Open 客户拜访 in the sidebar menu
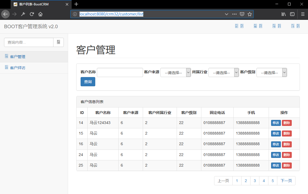Screen dimensions: 308x194 tap(34, 68)
